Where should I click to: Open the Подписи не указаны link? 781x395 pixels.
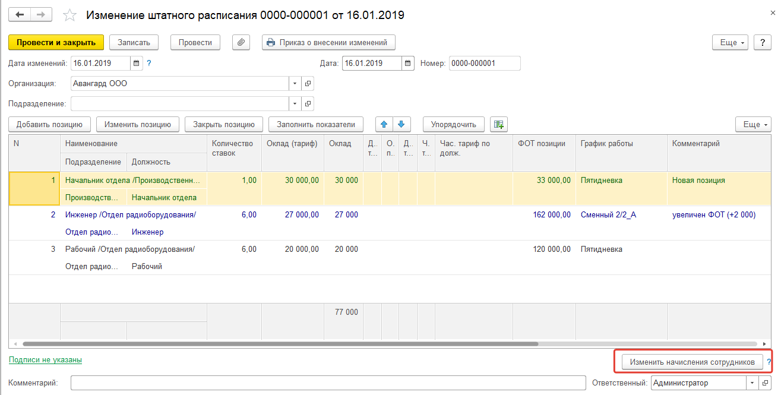click(45, 359)
